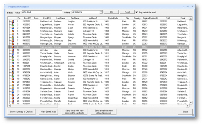Click the person icon in row 24 Bardon

[13, 95]
